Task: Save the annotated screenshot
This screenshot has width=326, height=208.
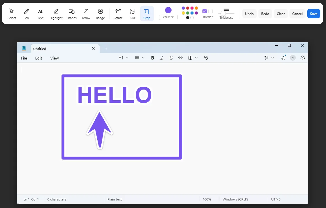Action: pos(314,14)
